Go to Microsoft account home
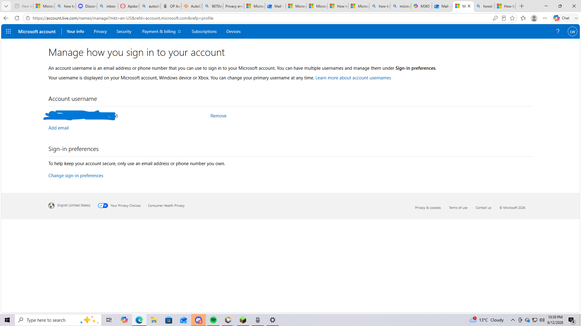The image size is (581, 326). [x=37, y=31]
